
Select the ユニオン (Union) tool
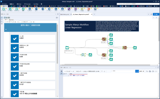(69, 9)
